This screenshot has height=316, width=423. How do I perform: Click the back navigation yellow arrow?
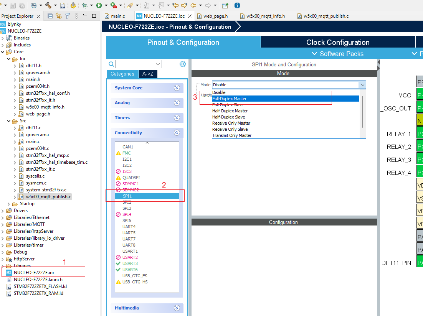click(193, 5)
